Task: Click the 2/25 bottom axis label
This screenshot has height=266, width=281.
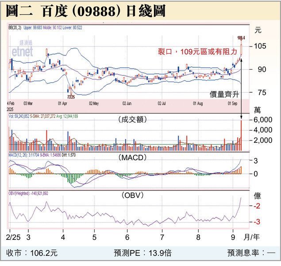Action: point(13,237)
